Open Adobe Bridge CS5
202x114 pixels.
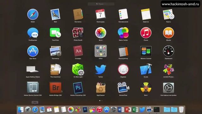56,88
